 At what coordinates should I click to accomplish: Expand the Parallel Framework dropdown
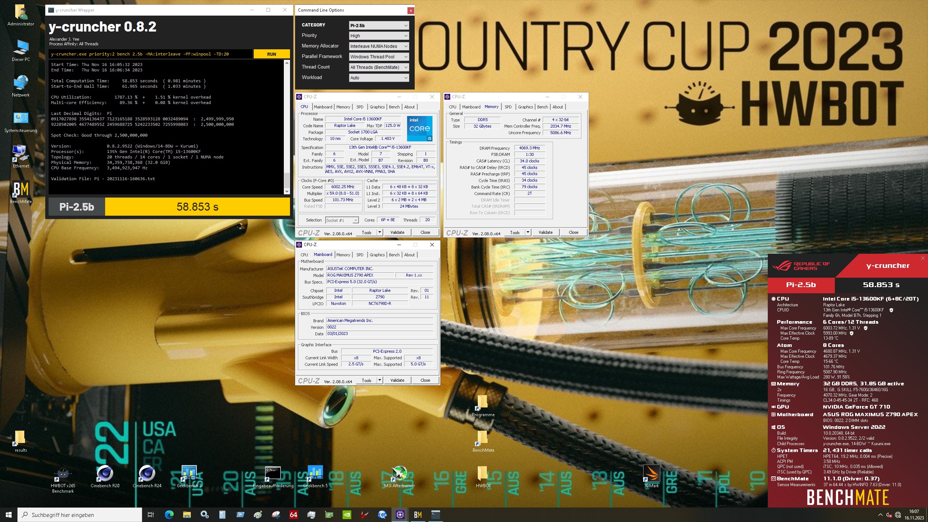pyautogui.click(x=379, y=57)
